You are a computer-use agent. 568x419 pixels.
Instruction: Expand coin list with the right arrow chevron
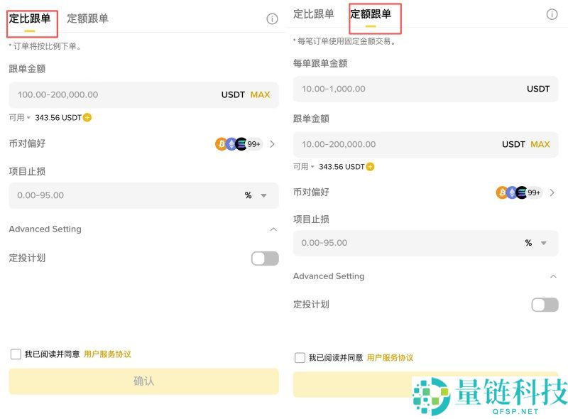click(272, 143)
